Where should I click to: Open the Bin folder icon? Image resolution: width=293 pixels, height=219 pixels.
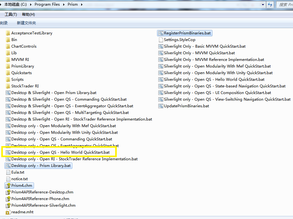[8, 40]
